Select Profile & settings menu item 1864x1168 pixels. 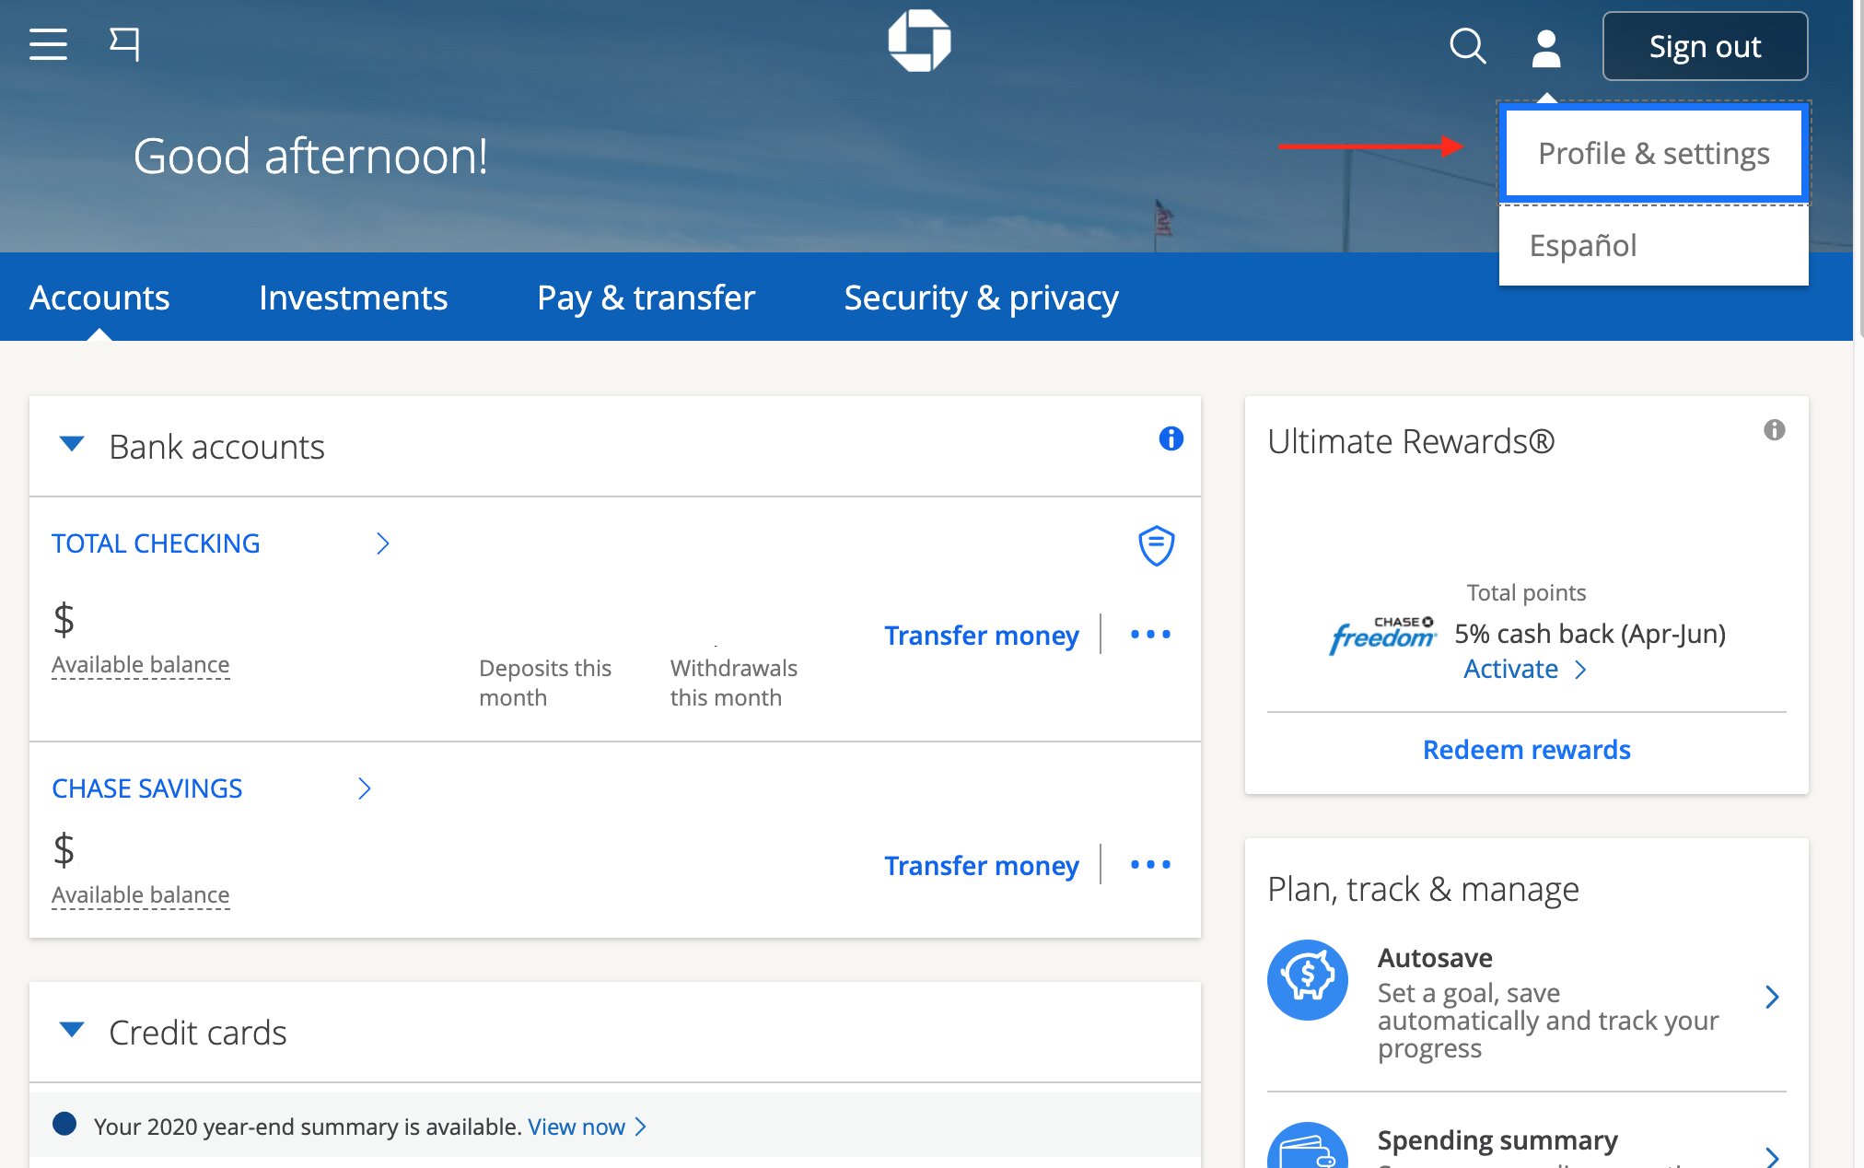coord(1653,153)
